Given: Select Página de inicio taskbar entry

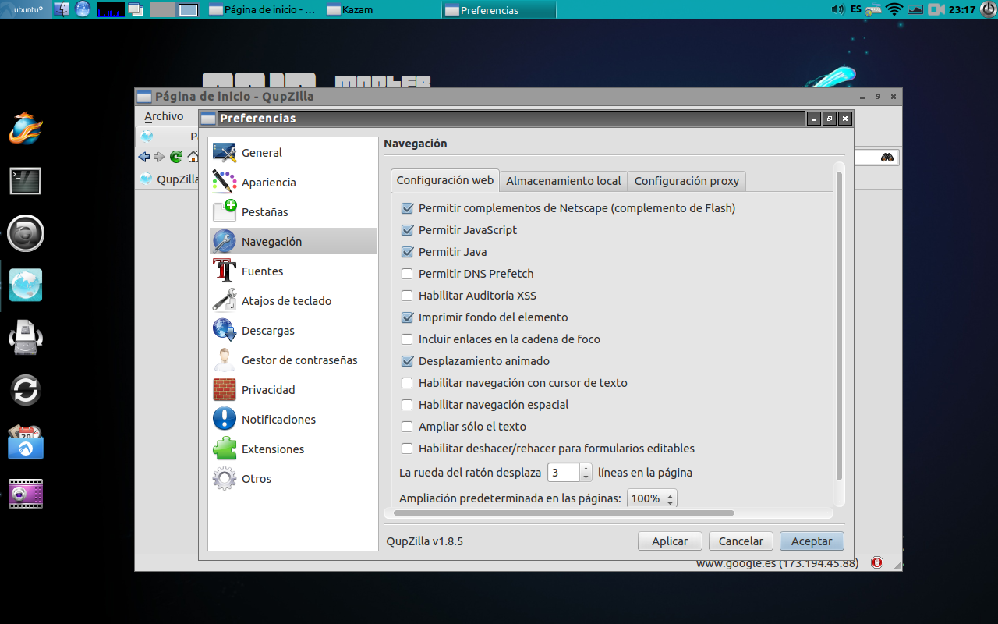Looking at the screenshot, I should click(x=264, y=10).
